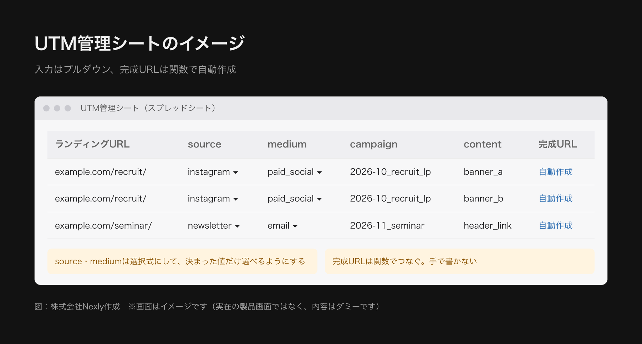Click example.com/recruit/ cell in banner_a row

coord(101,172)
